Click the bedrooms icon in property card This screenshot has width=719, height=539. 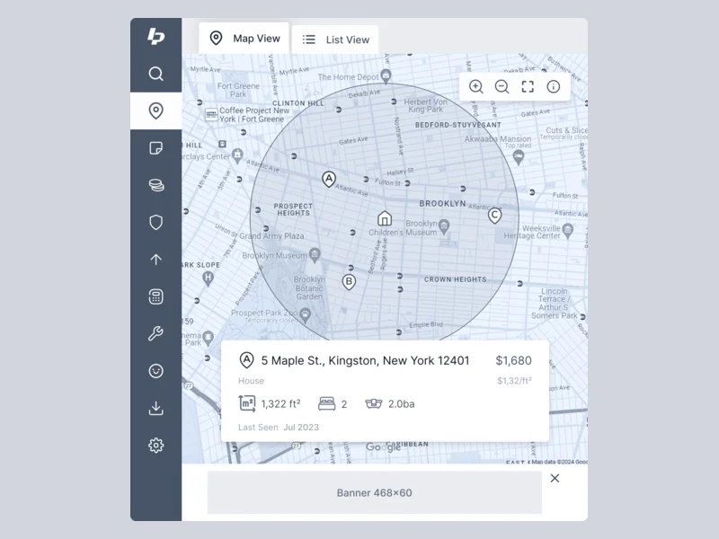click(326, 403)
